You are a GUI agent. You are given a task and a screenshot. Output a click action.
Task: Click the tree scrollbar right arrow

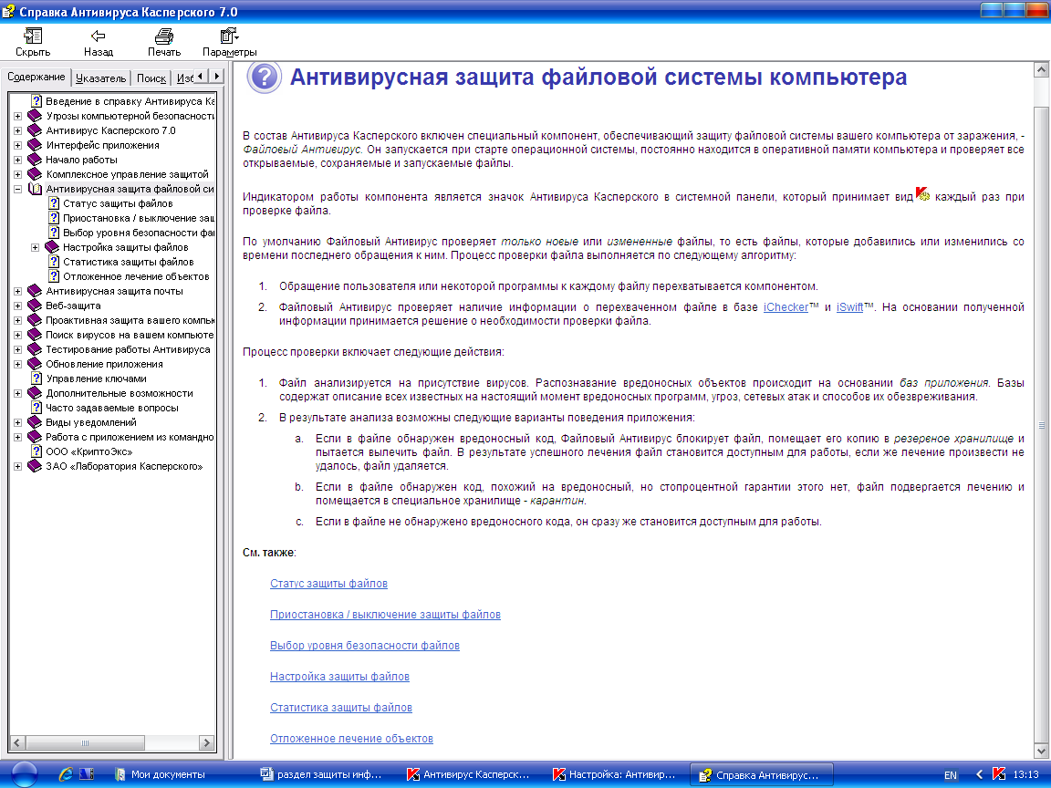pos(206,742)
